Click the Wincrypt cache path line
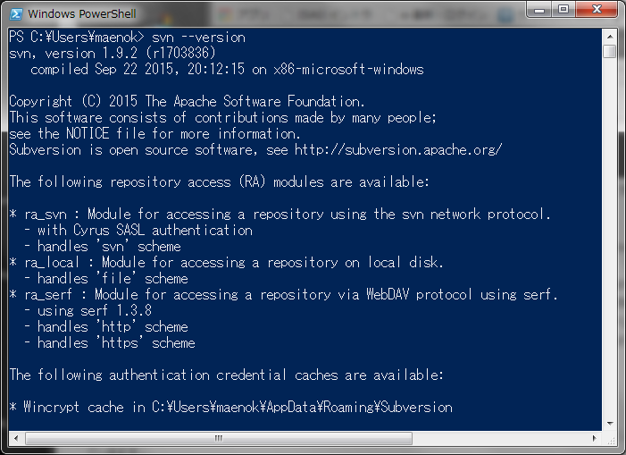Screen dimensions: 626x455 click(x=230, y=408)
